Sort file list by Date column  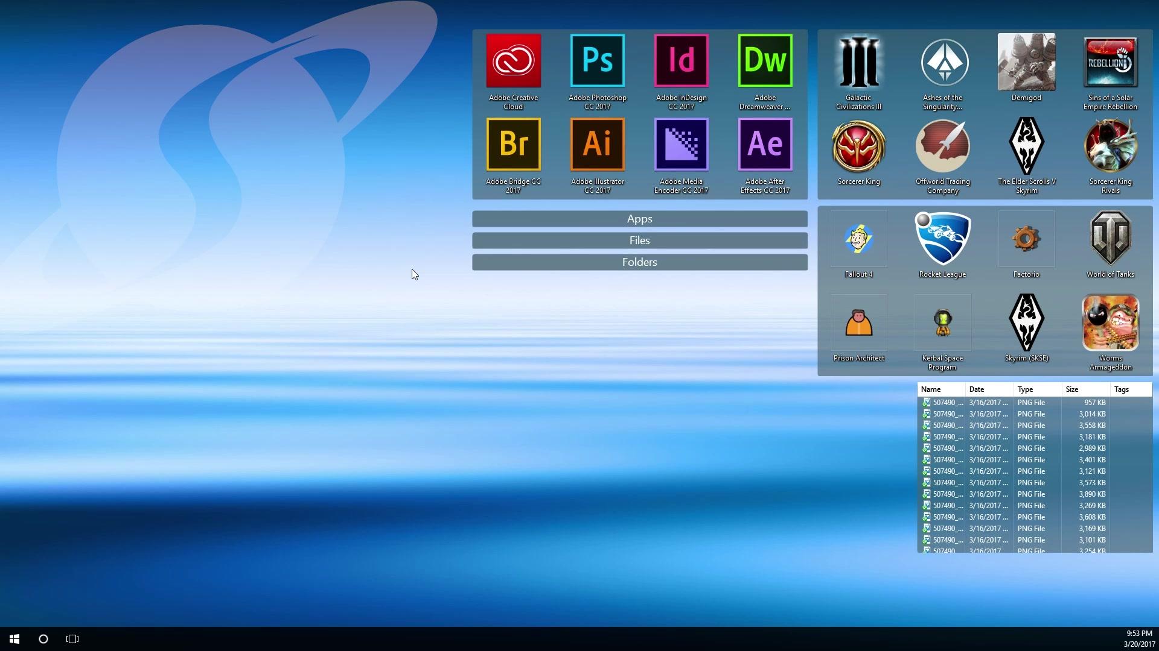[x=989, y=389]
